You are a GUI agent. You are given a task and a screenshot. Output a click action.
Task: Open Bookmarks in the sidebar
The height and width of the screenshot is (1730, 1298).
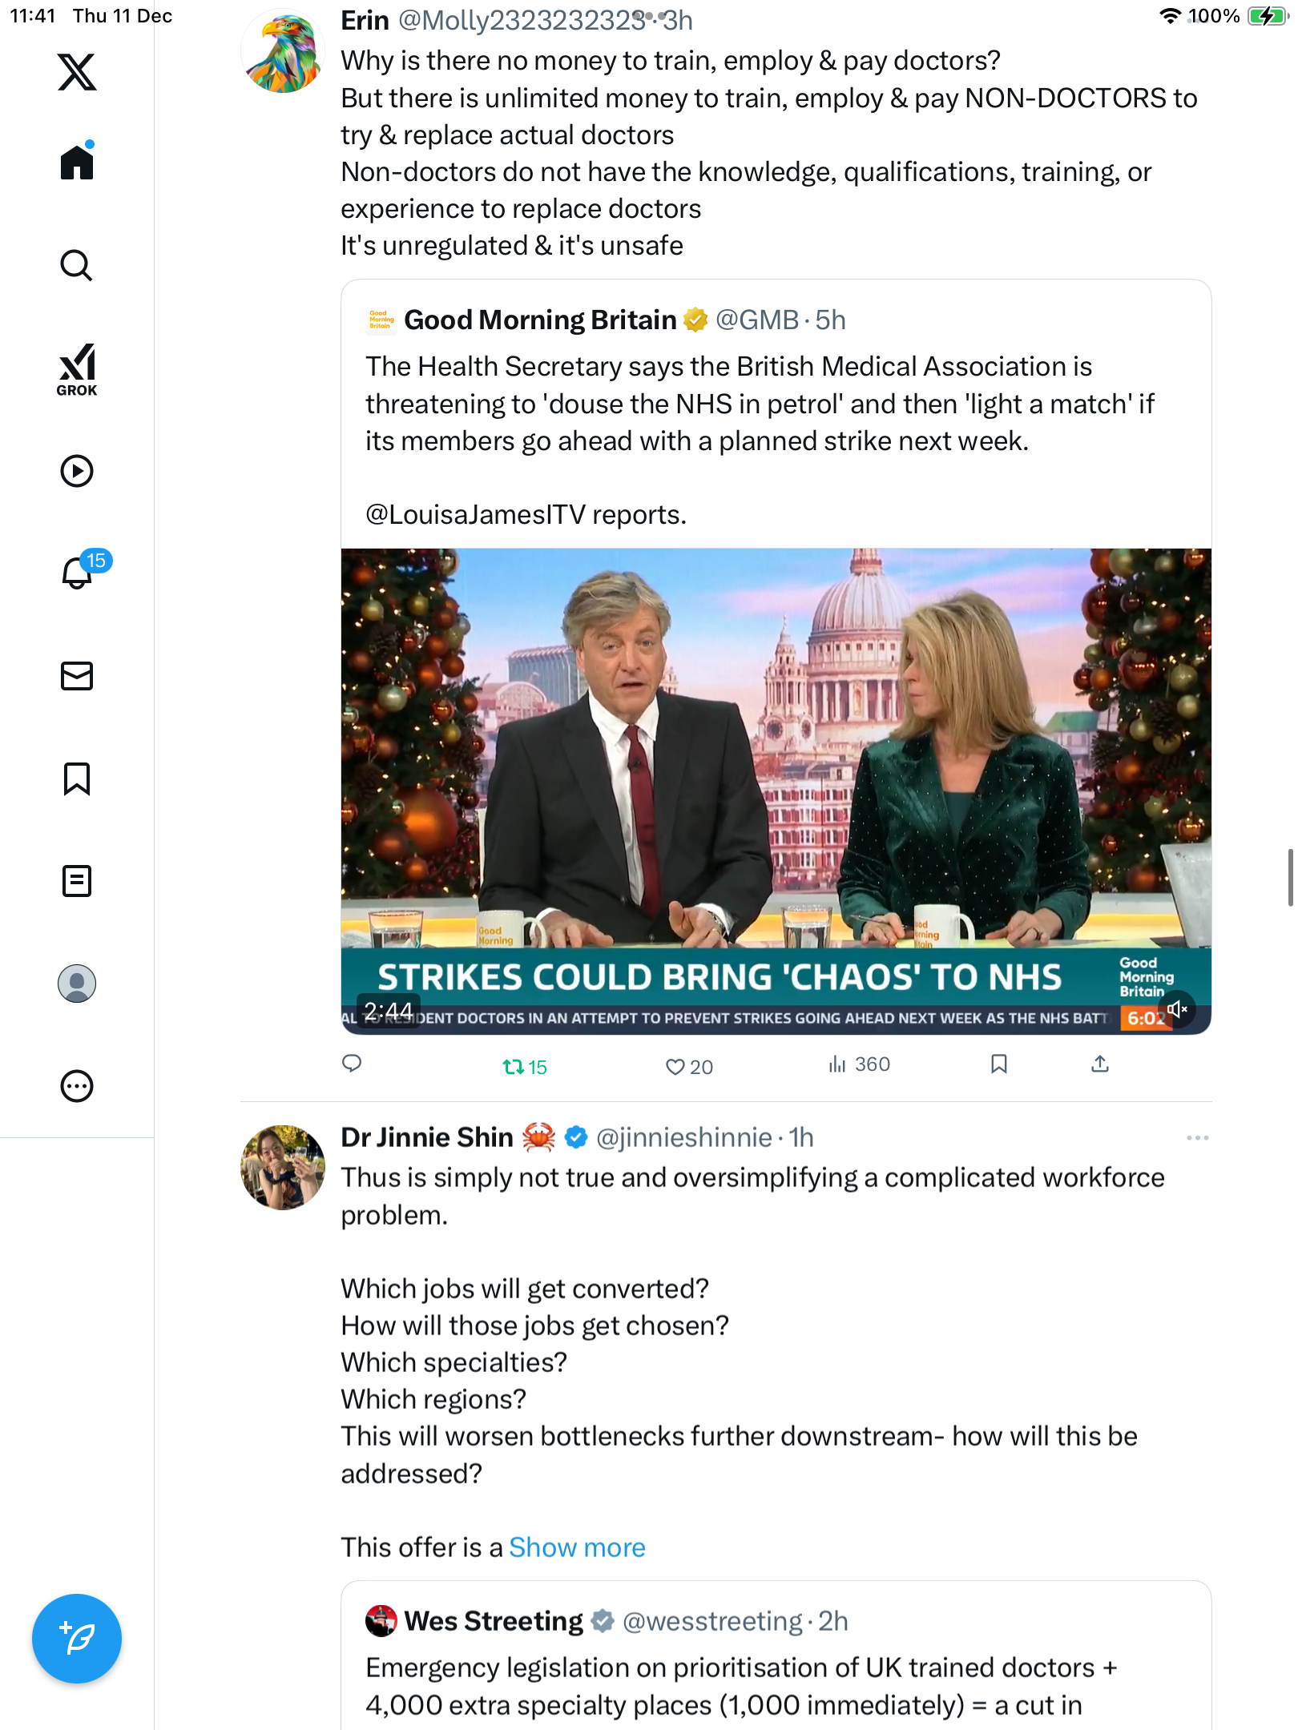[x=77, y=778]
